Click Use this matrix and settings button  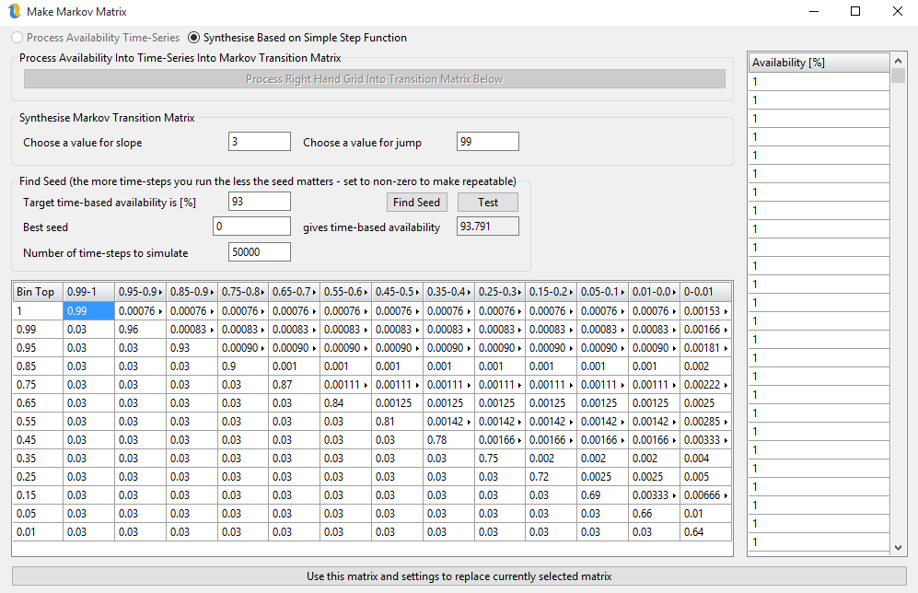click(459, 576)
